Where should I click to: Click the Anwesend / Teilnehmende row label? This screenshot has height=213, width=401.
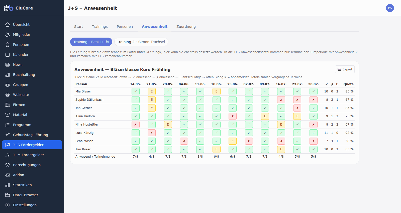point(95,157)
